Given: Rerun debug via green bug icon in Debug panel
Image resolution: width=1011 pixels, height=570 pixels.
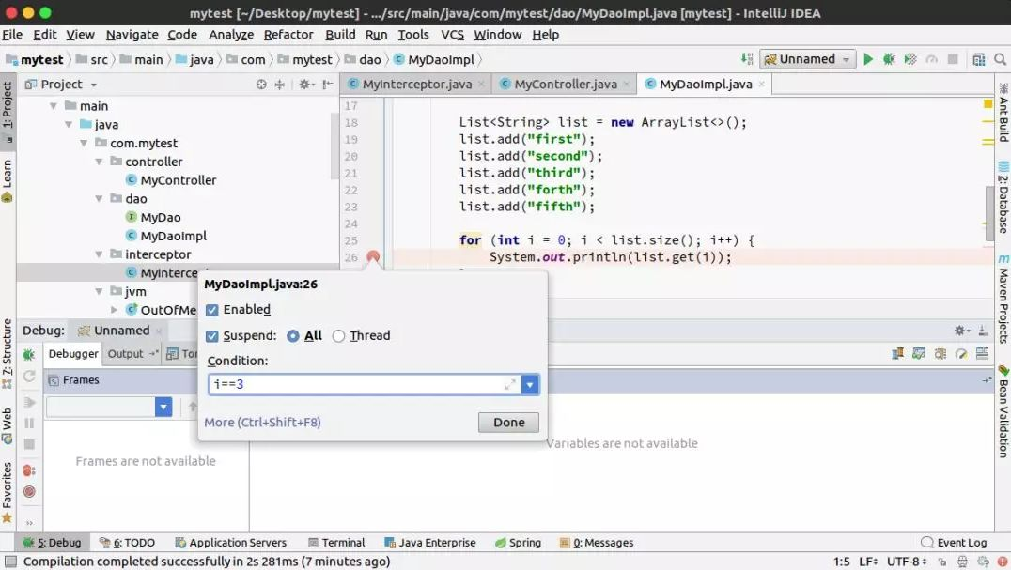Looking at the screenshot, I should (29, 354).
